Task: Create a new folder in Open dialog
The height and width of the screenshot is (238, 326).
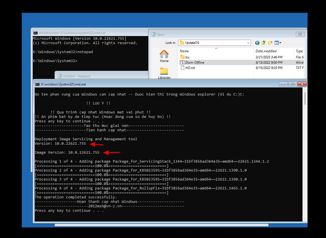Action: 270,43
